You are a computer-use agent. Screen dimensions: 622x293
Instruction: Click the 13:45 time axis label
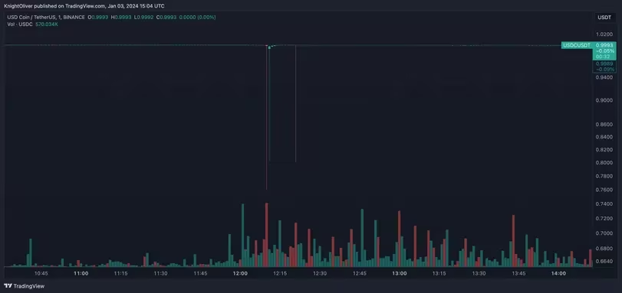click(518, 273)
